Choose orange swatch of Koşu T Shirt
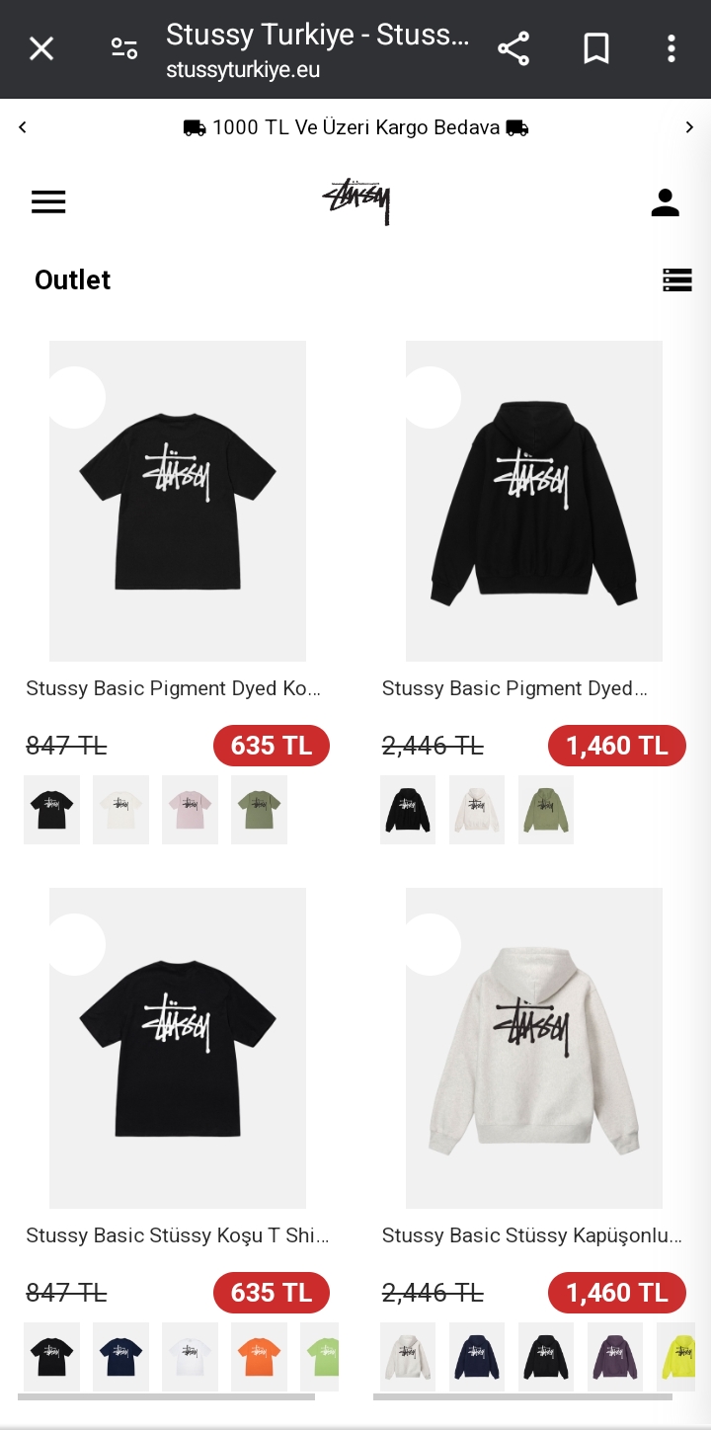711x1430 pixels. 259,1357
